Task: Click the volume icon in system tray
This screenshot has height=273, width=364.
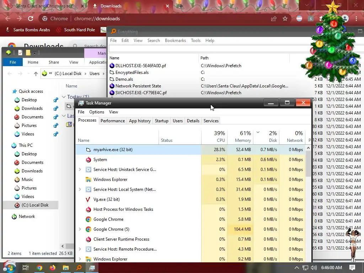Action: click(x=314, y=268)
